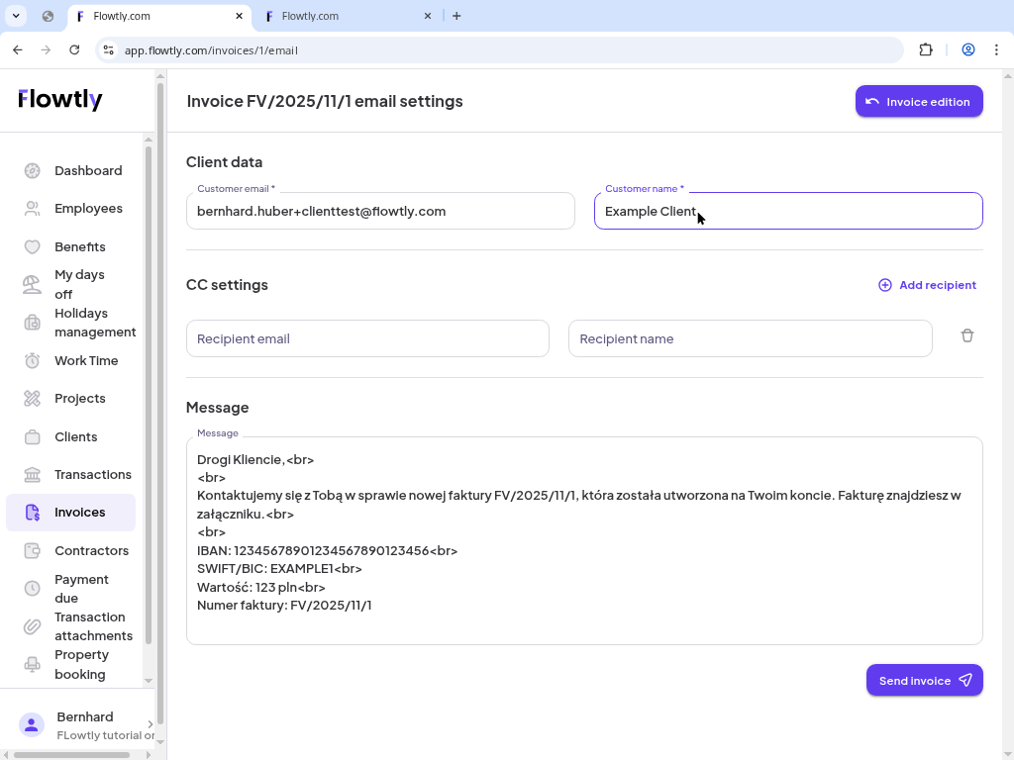
Task: Open Payment due using its clock icon
Action: [32, 588]
